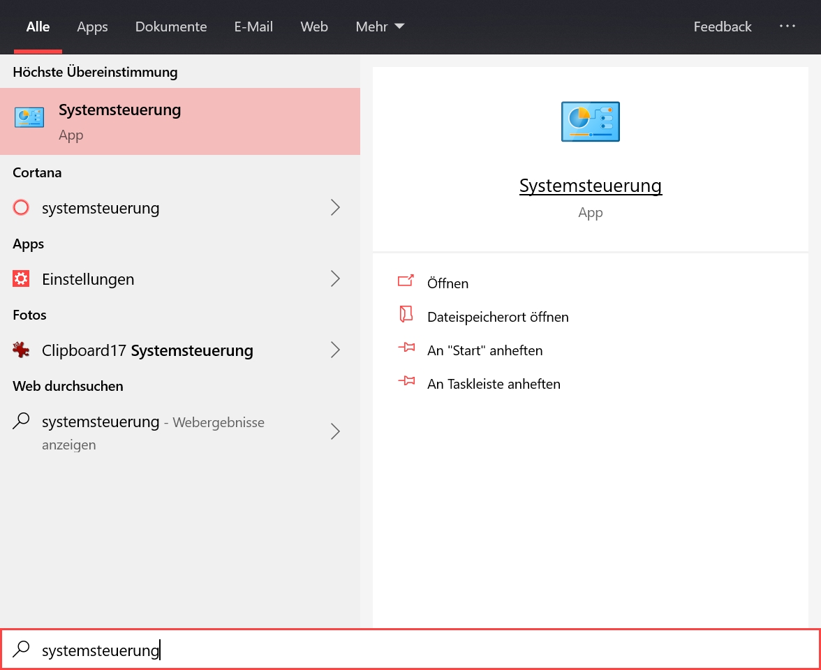Image resolution: width=821 pixels, height=670 pixels.
Task: Click into the search text field
Action: (x=419, y=650)
